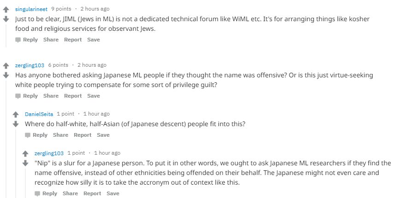The height and width of the screenshot is (198, 402).
Task: Share singularineet's comment
Action: point(51,40)
